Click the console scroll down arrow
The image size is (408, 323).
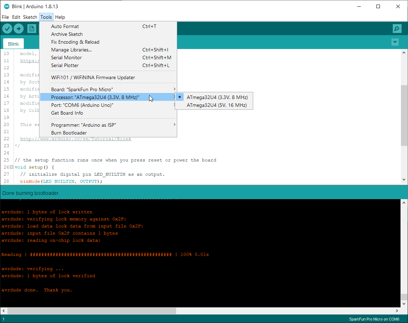click(404, 304)
